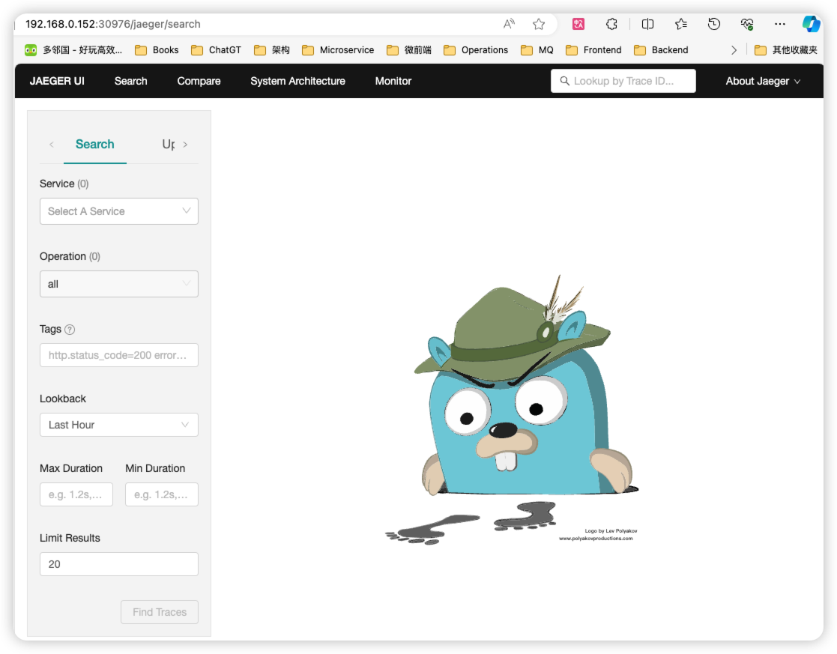837x654 pixels.
Task: Open the Compare nav menu item
Action: point(199,81)
